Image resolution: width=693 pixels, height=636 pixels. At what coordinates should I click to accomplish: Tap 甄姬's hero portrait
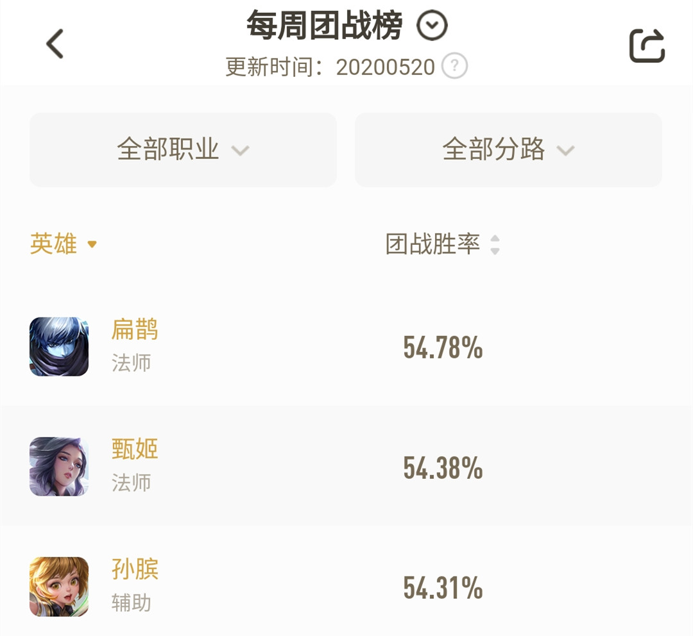[58, 466]
